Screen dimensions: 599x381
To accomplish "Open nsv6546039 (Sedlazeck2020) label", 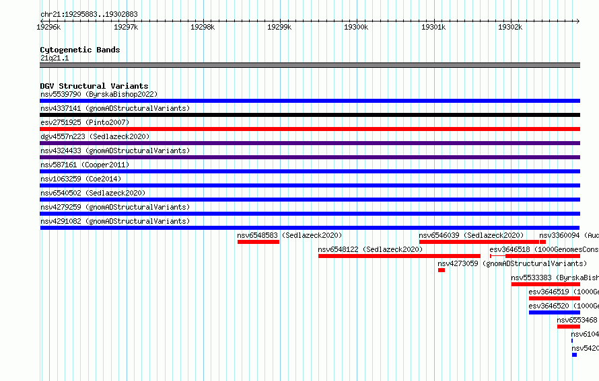I will coord(471,235).
